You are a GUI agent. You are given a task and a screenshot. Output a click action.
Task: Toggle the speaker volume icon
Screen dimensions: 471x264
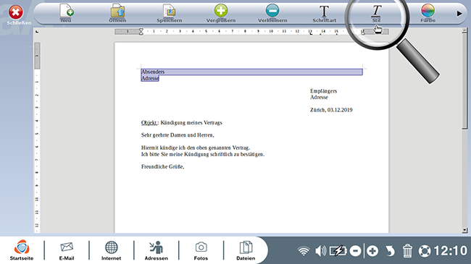320,251
